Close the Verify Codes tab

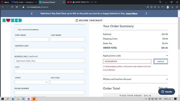point(36,2)
